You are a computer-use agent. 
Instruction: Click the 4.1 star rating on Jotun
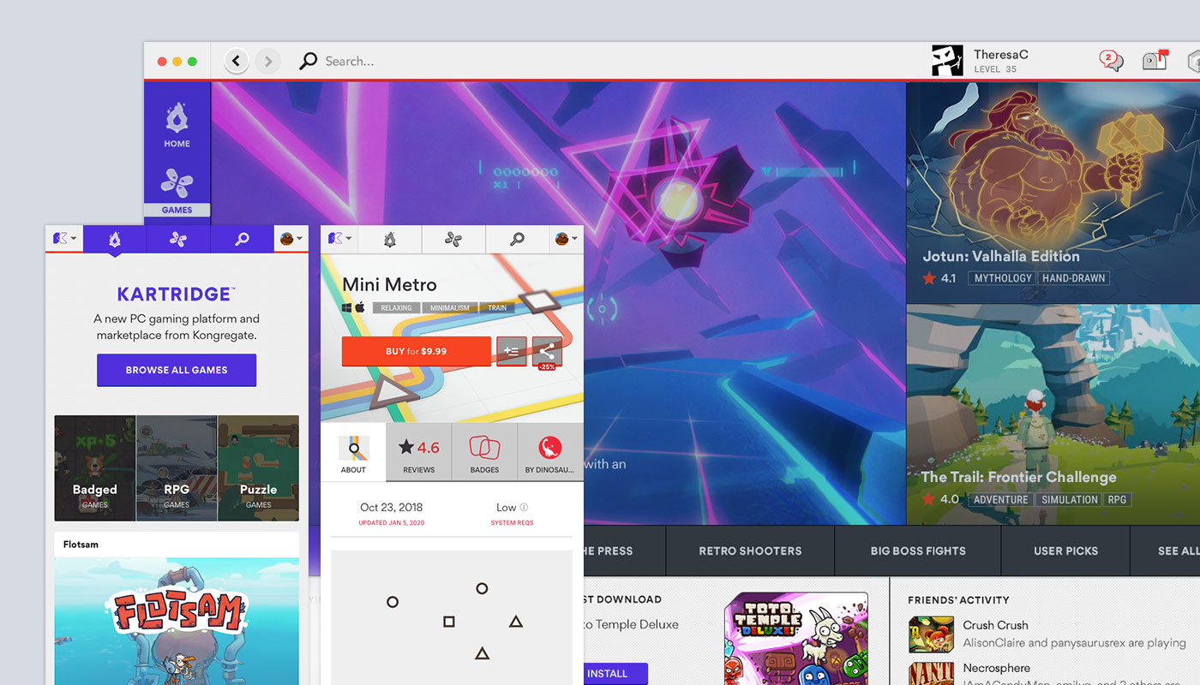[939, 278]
